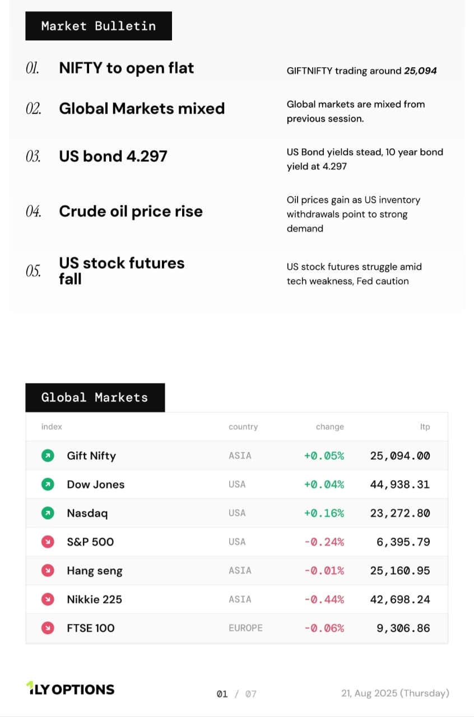474x717 pixels.
Task: Click the green up-arrow icon beside Dow Jones
Action: click(x=48, y=485)
